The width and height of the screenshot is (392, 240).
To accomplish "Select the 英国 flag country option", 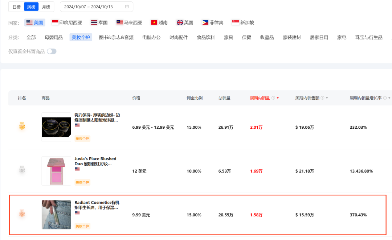I will coord(185,22).
